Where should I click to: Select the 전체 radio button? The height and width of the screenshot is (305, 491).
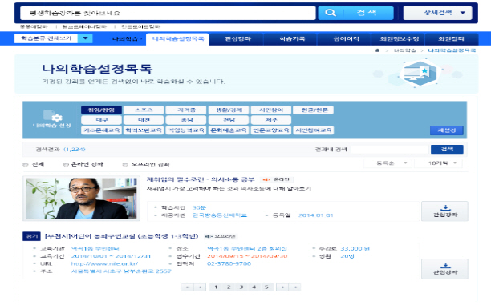click(x=26, y=164)
